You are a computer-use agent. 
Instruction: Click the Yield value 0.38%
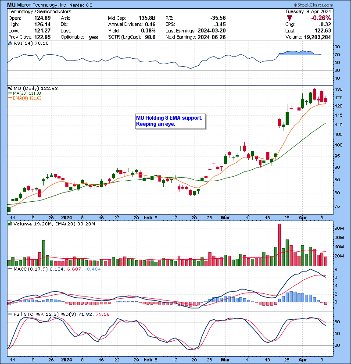point(148,31)
